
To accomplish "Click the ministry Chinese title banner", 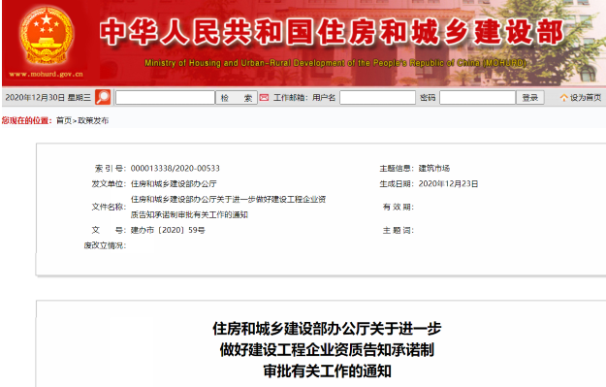I will tap(332, 32).
